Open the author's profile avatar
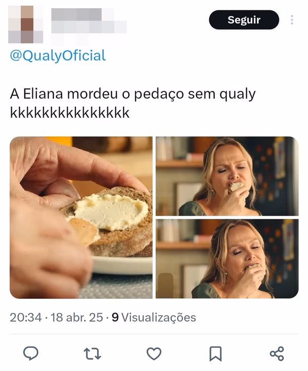308x371 pixels. pyautogui.click(x=26, y=25)
